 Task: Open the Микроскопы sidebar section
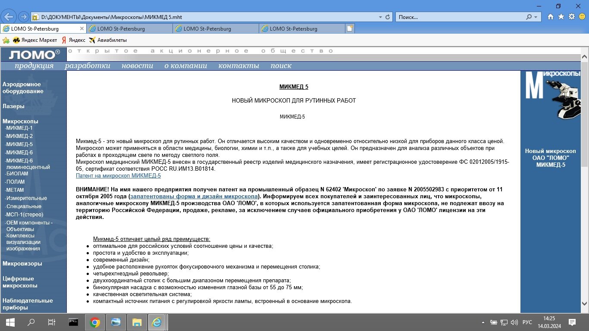click(20, 122)
